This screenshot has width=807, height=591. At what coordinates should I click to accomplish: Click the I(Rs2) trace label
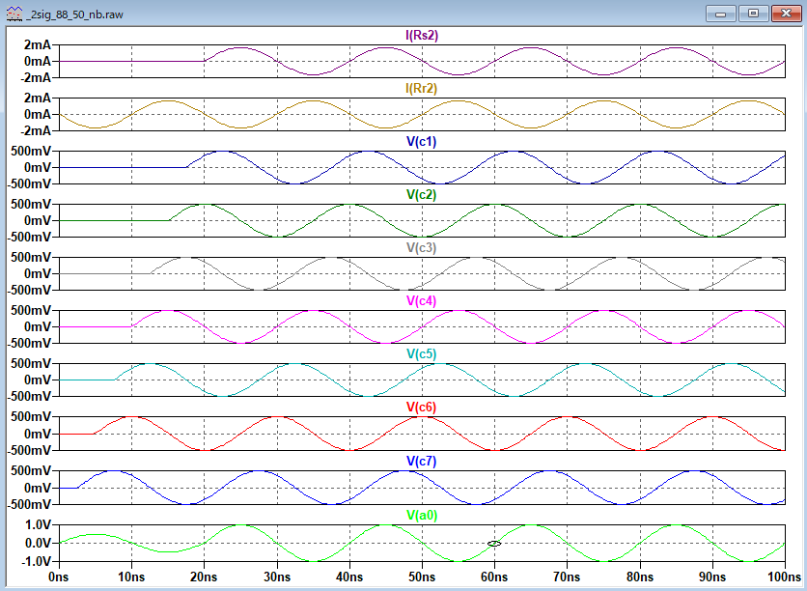pyautogui.click(x=422, y=36)
